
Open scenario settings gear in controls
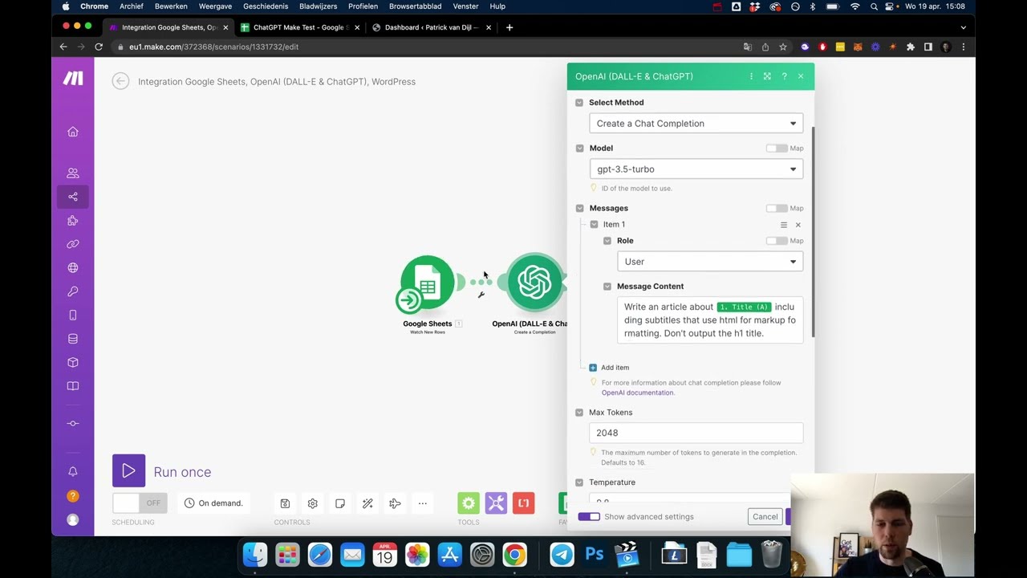coord(313,503)
